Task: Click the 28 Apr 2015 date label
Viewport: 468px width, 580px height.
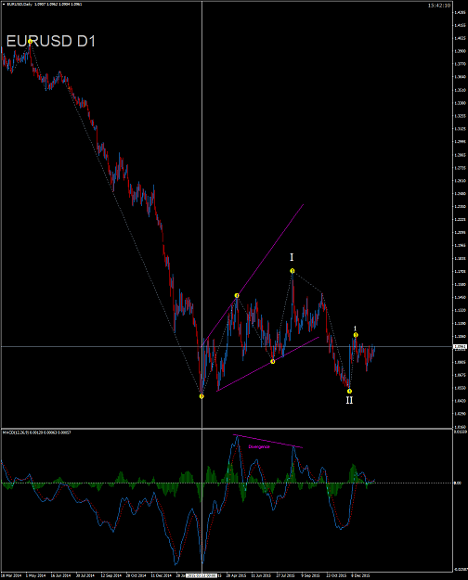Action: click(x=236, y=575)
